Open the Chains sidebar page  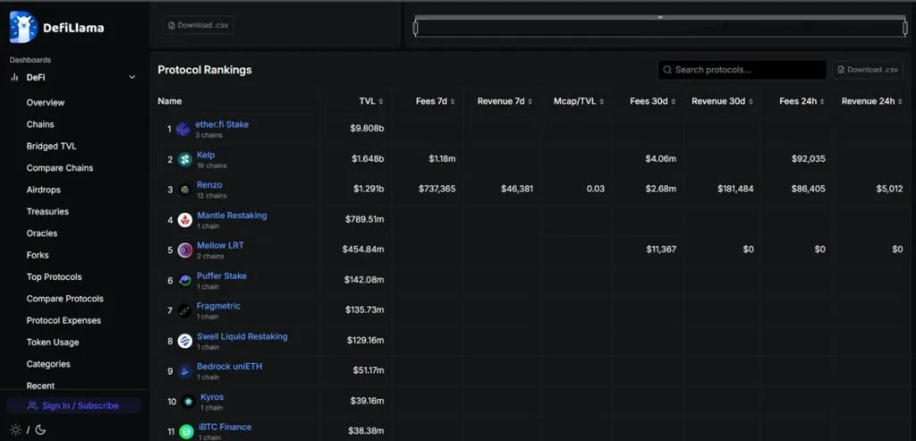pyautogui.click(x=40, y=124)
